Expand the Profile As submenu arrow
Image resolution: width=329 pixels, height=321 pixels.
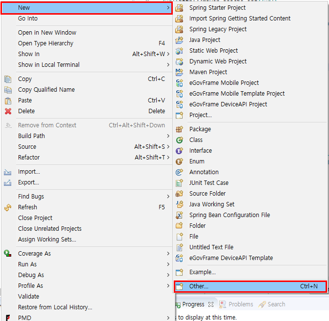[168, 285]
